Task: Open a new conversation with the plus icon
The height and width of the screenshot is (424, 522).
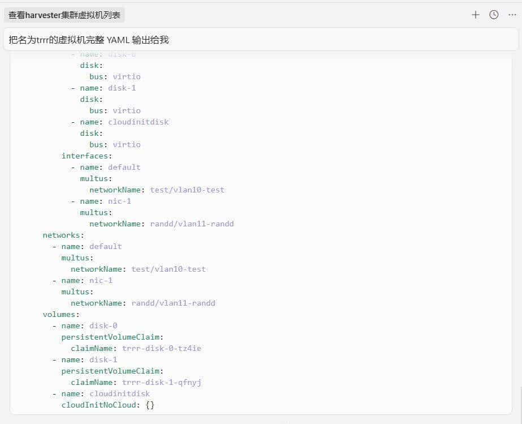Action: [475, 15]
